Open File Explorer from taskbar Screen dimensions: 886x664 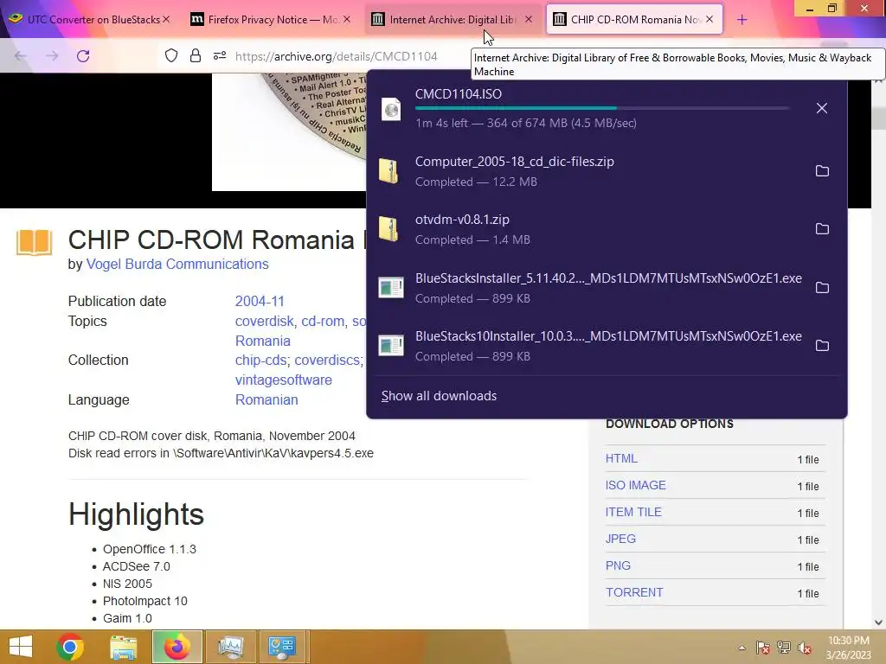pos(123,647)
